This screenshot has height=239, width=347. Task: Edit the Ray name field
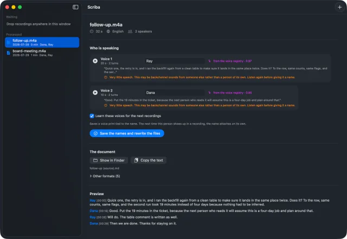pyautogui.click(x=175, y=61)
